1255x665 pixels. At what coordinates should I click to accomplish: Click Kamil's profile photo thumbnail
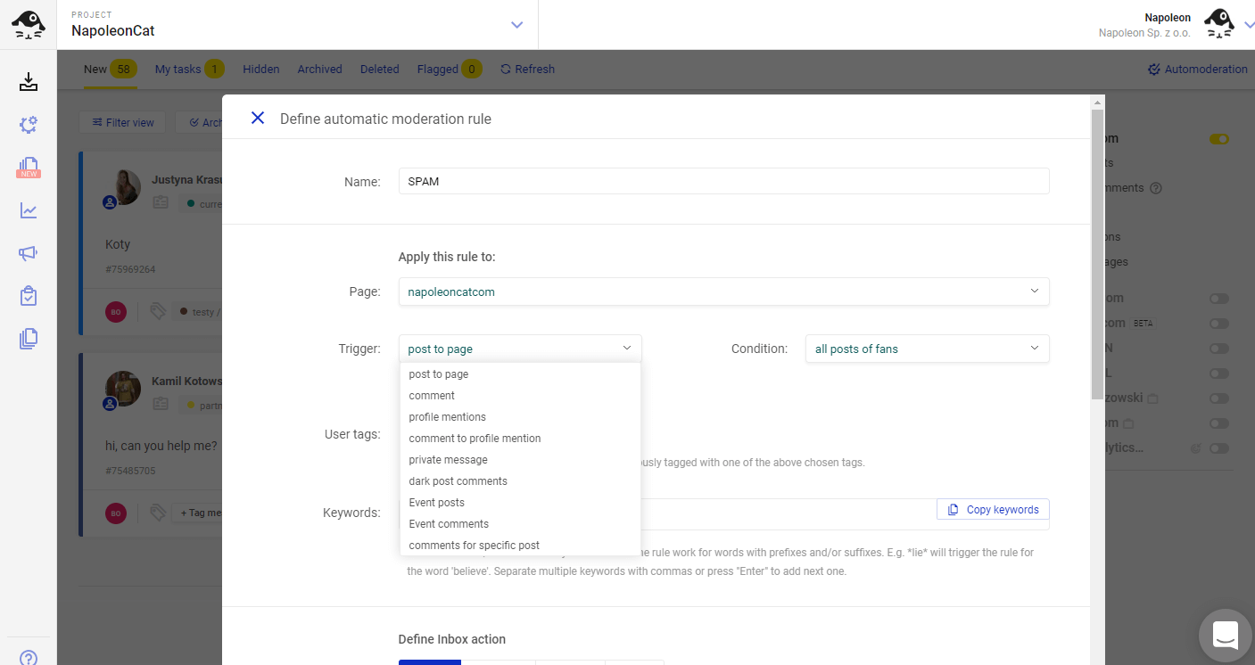pos(125,388)
